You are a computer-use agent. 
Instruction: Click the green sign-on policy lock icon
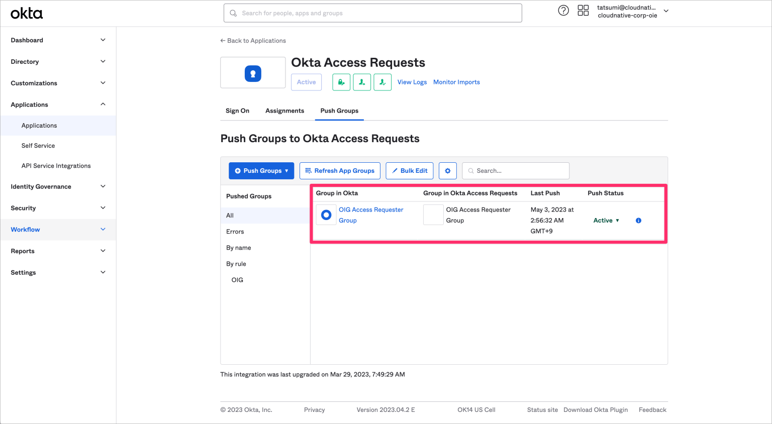pyautogui.click(x=341, y=82)
